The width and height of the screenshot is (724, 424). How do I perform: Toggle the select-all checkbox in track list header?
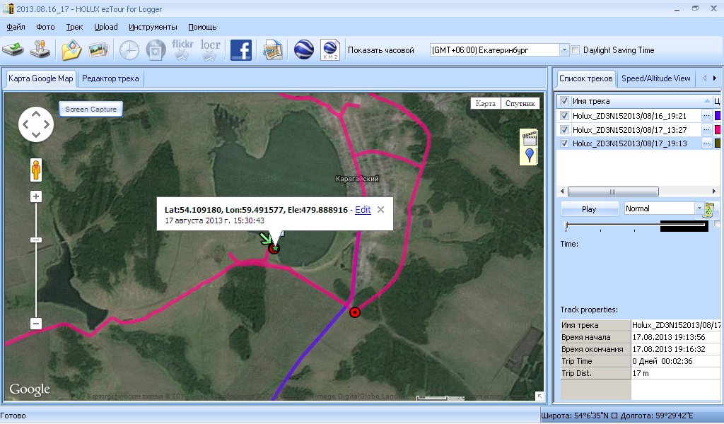(564, 101)
